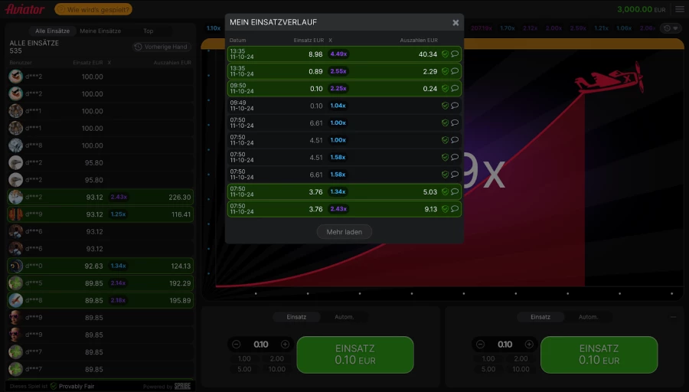The width and height of the screenshot is (689, 392).
Task: Open provably fair shield for the 40.34 payout row
Action: 445,54
